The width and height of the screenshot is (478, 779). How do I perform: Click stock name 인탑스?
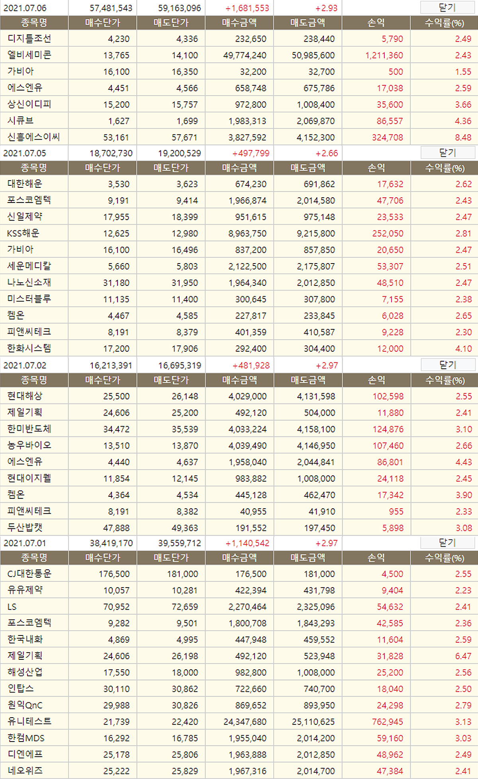pos(20,689)
